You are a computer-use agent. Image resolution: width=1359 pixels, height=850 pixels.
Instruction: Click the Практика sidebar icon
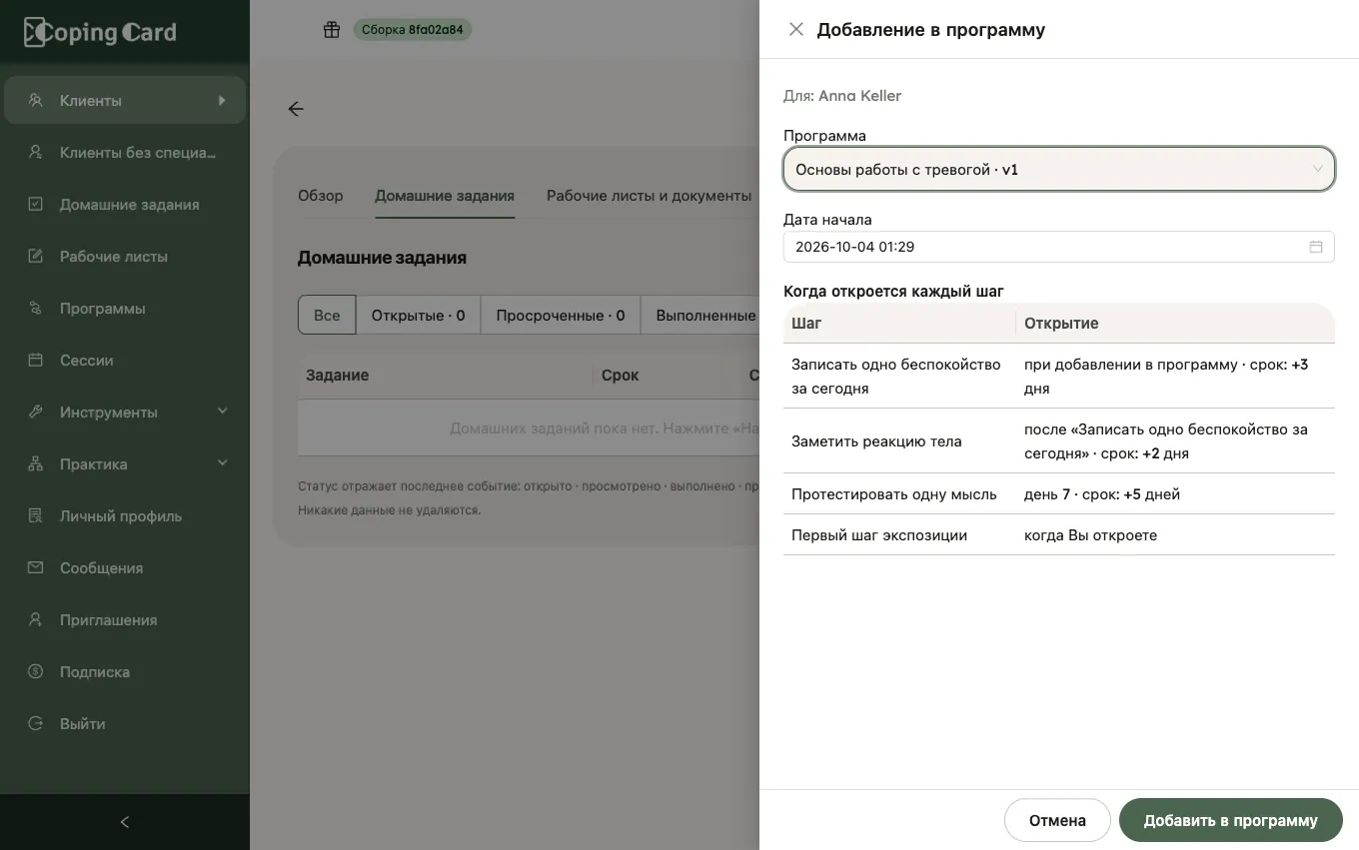point(36,464)
